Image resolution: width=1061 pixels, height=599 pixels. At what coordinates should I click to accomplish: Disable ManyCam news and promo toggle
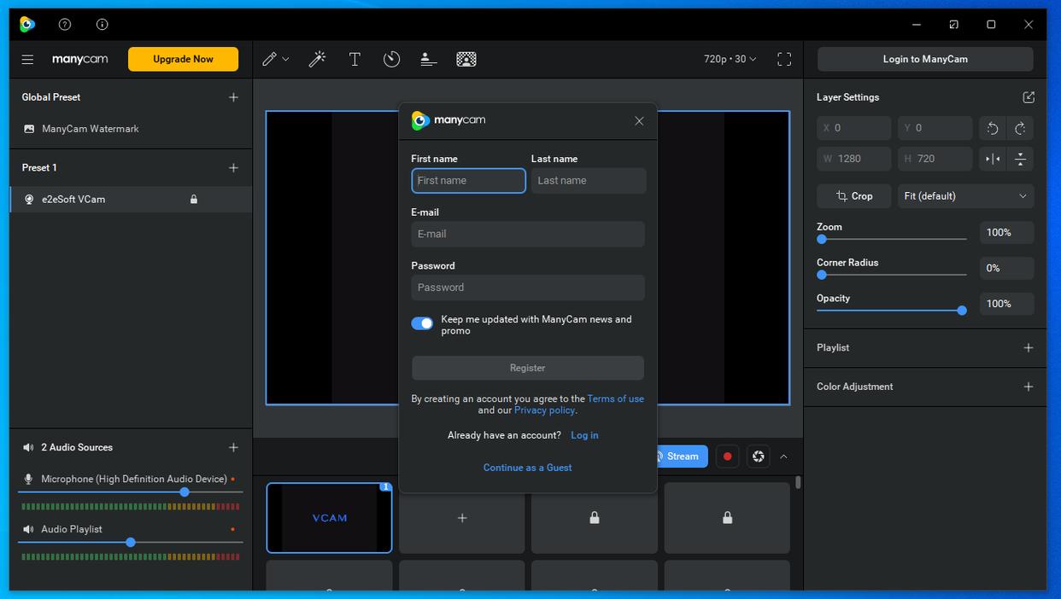(422, 323)
